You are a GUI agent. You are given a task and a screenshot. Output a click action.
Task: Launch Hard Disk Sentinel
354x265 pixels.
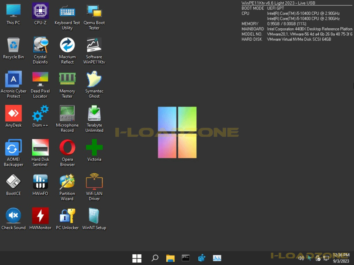(x=40, y=153)
